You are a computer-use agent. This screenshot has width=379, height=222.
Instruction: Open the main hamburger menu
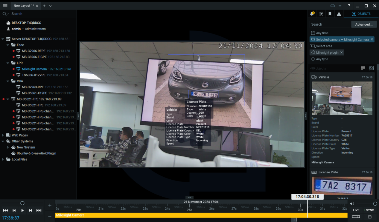[x=5, y=6]
